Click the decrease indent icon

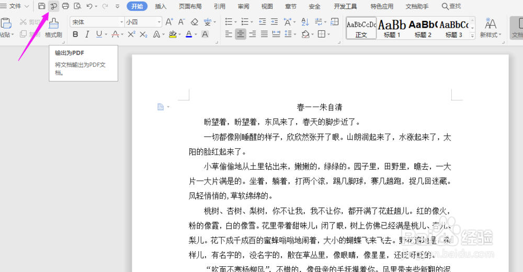pyautogui.click(x=262, y=22)
